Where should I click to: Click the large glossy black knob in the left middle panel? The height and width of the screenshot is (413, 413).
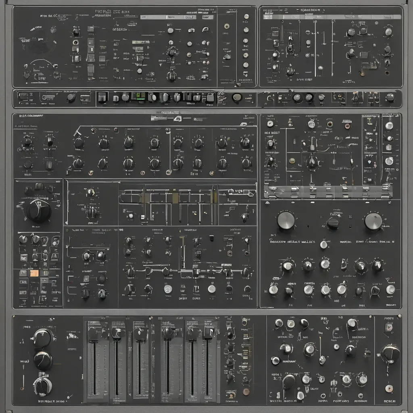[39, 211]
